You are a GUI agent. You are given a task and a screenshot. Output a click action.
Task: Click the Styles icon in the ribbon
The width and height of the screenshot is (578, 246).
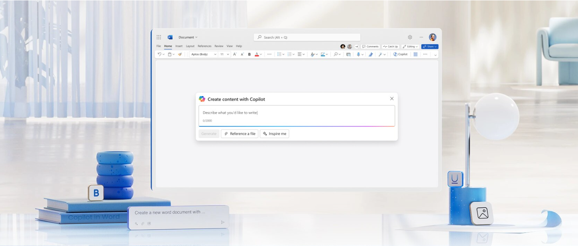point(313,54)
